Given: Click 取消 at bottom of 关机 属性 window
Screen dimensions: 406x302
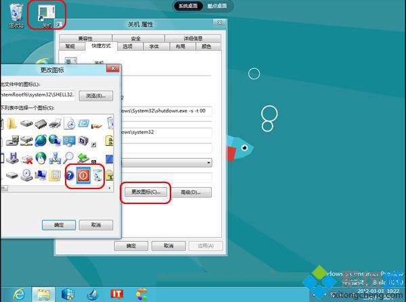Looking at the screenshot, I should [168, 246].
